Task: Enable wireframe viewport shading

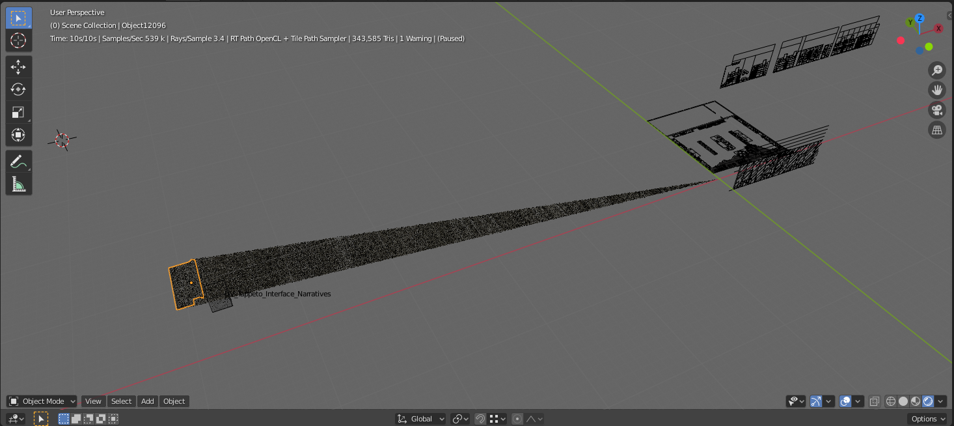Action: pyautogui.click(x=891, y=401)
